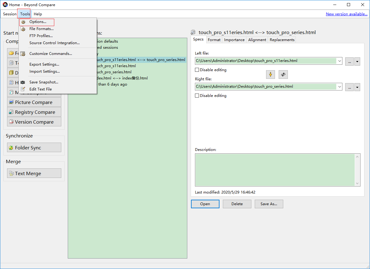This screenshot has height=269, width=370.
Task: Click the Delete session button
Action: tap(237, 204)
